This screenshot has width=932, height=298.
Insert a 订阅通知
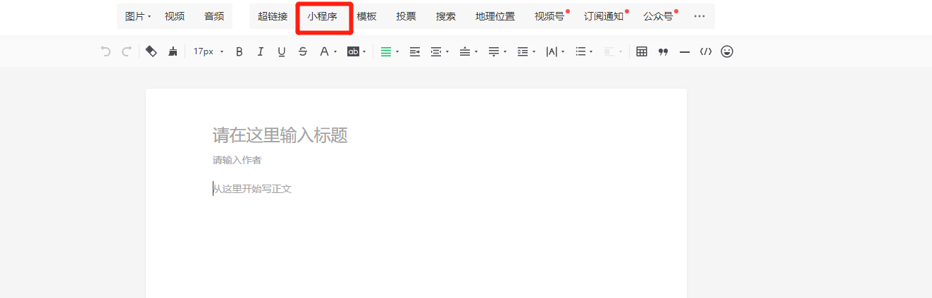604,16
